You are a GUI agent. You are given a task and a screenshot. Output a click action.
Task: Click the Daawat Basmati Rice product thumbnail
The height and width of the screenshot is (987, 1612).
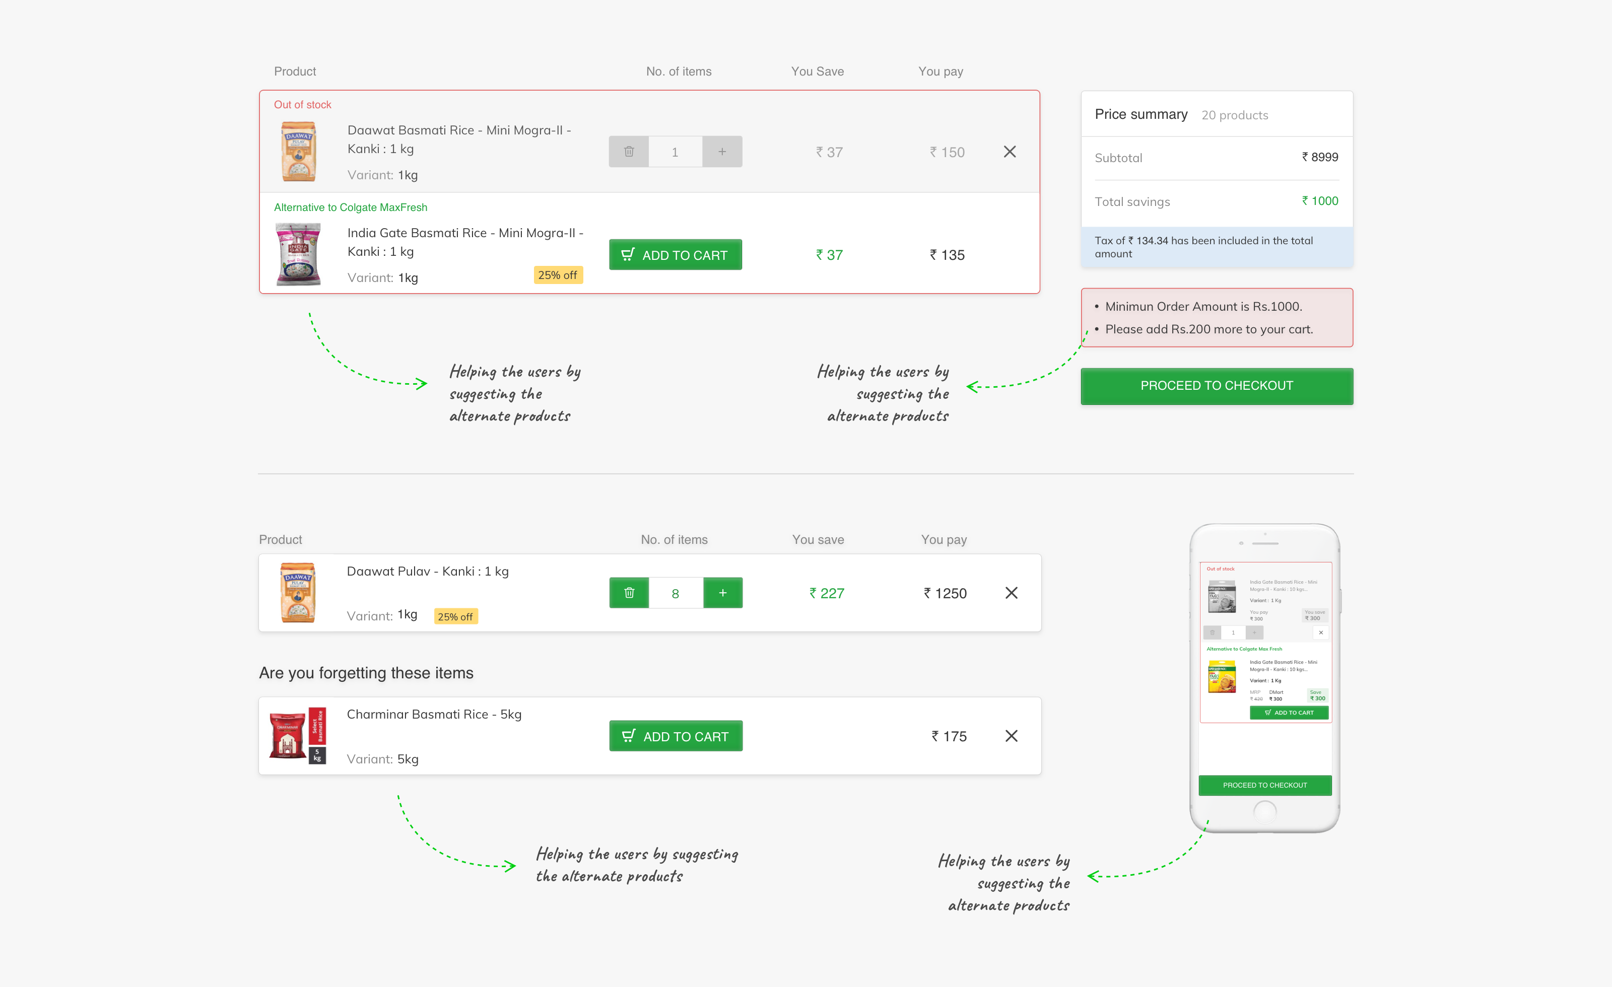tap(298, 152)
